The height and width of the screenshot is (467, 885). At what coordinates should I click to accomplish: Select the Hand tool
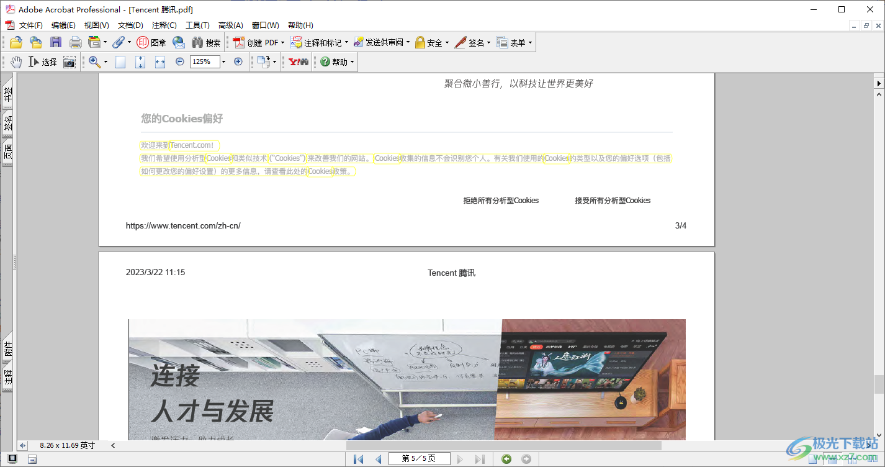tap(16, 61)
